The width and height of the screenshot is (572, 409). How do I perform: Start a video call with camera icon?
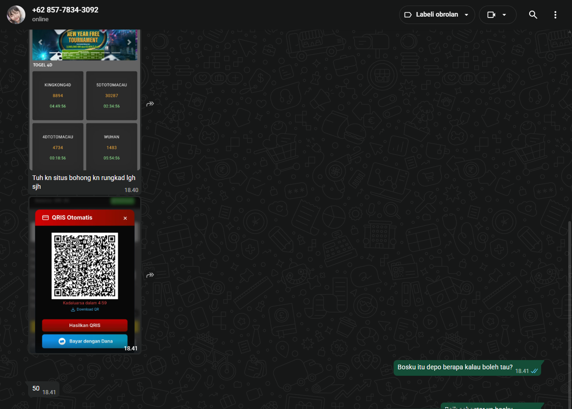(491, 15)
